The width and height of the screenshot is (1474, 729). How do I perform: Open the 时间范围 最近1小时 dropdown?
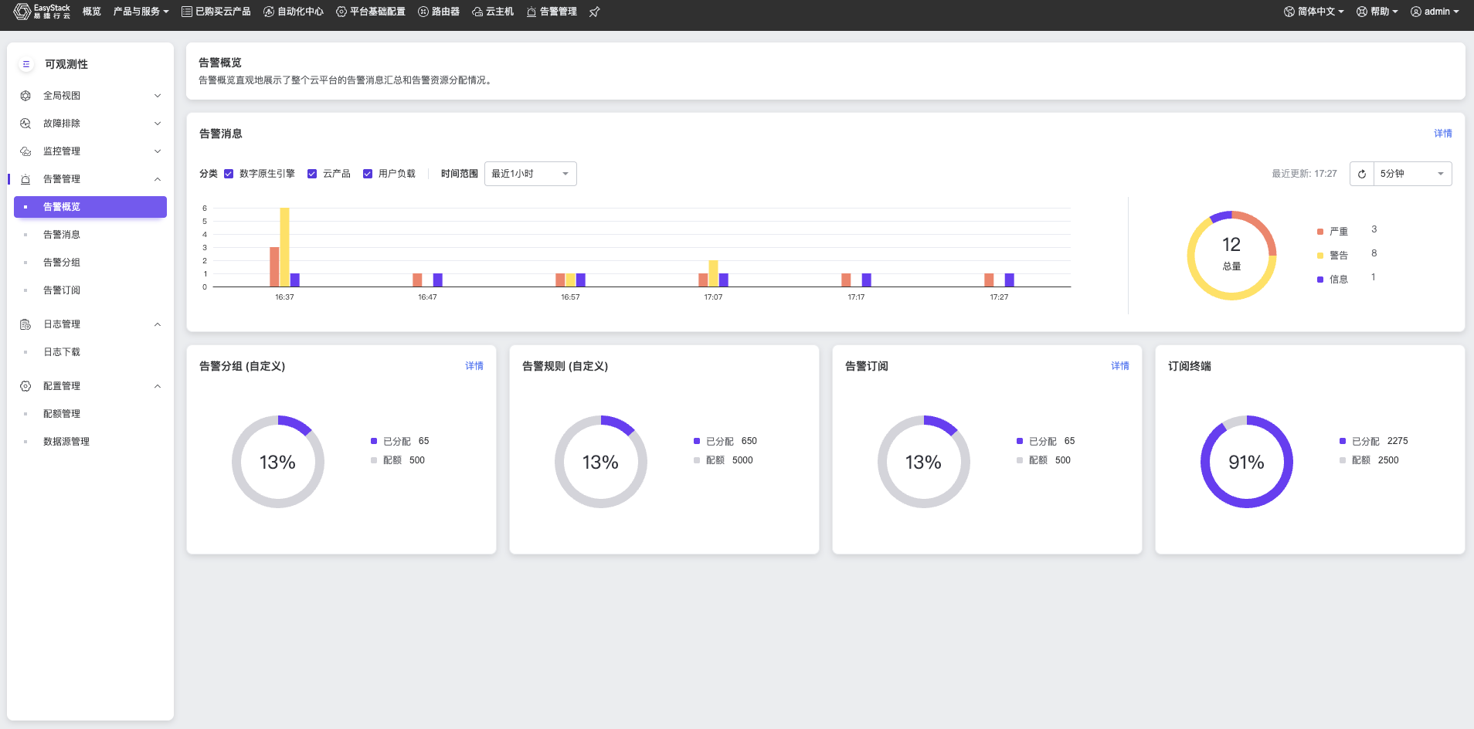point(531,174)
